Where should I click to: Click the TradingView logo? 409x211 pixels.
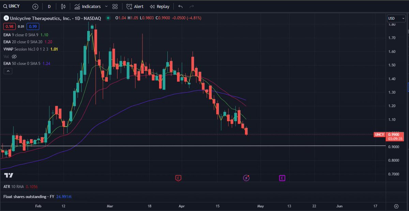(9, 175)
